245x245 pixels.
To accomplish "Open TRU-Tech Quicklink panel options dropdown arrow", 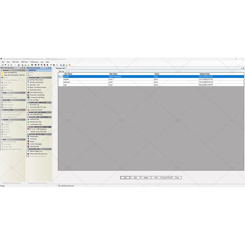I will [46, 68].
